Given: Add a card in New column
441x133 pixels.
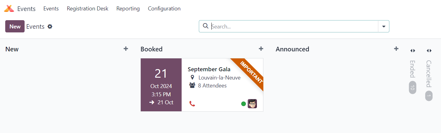Looking at the screenshot, I should tap(126, 49).
